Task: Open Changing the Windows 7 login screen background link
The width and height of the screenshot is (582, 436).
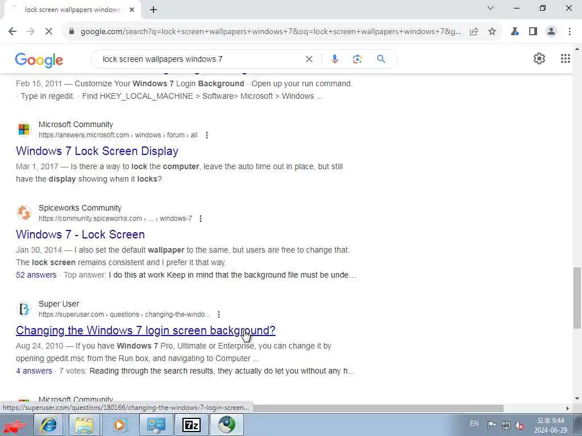Action: pyautogui.click(x=145, y=330)
